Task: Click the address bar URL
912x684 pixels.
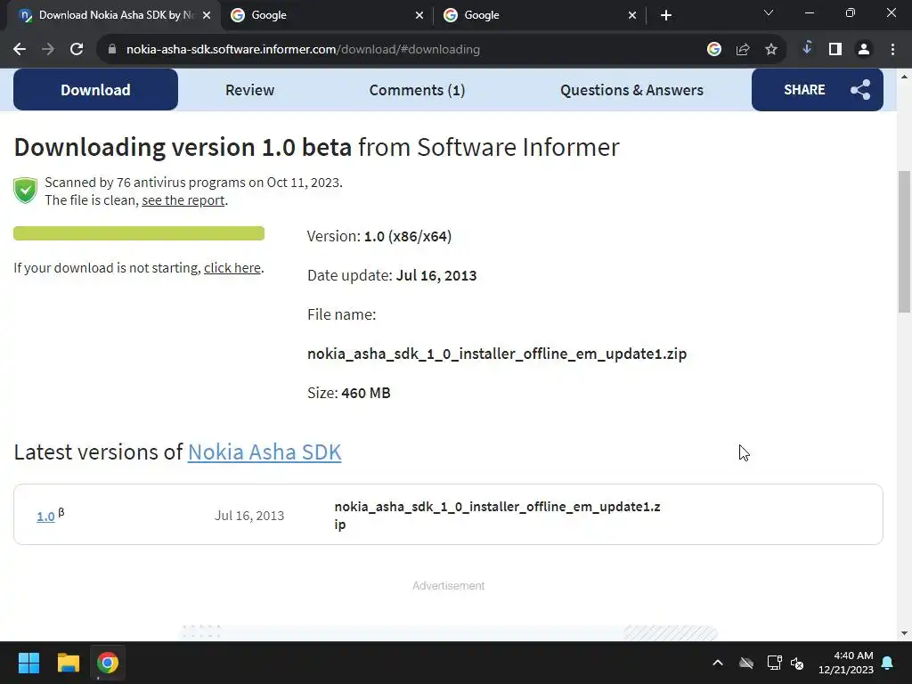Action: (303, 50)
